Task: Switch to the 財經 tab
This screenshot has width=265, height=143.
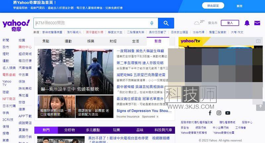Action: (x=113, y=41)
